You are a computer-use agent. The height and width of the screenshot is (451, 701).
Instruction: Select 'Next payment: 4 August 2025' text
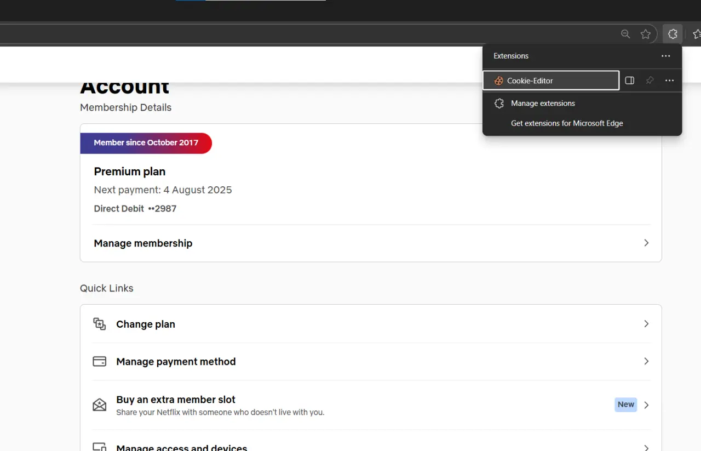(x=163, y=190)
